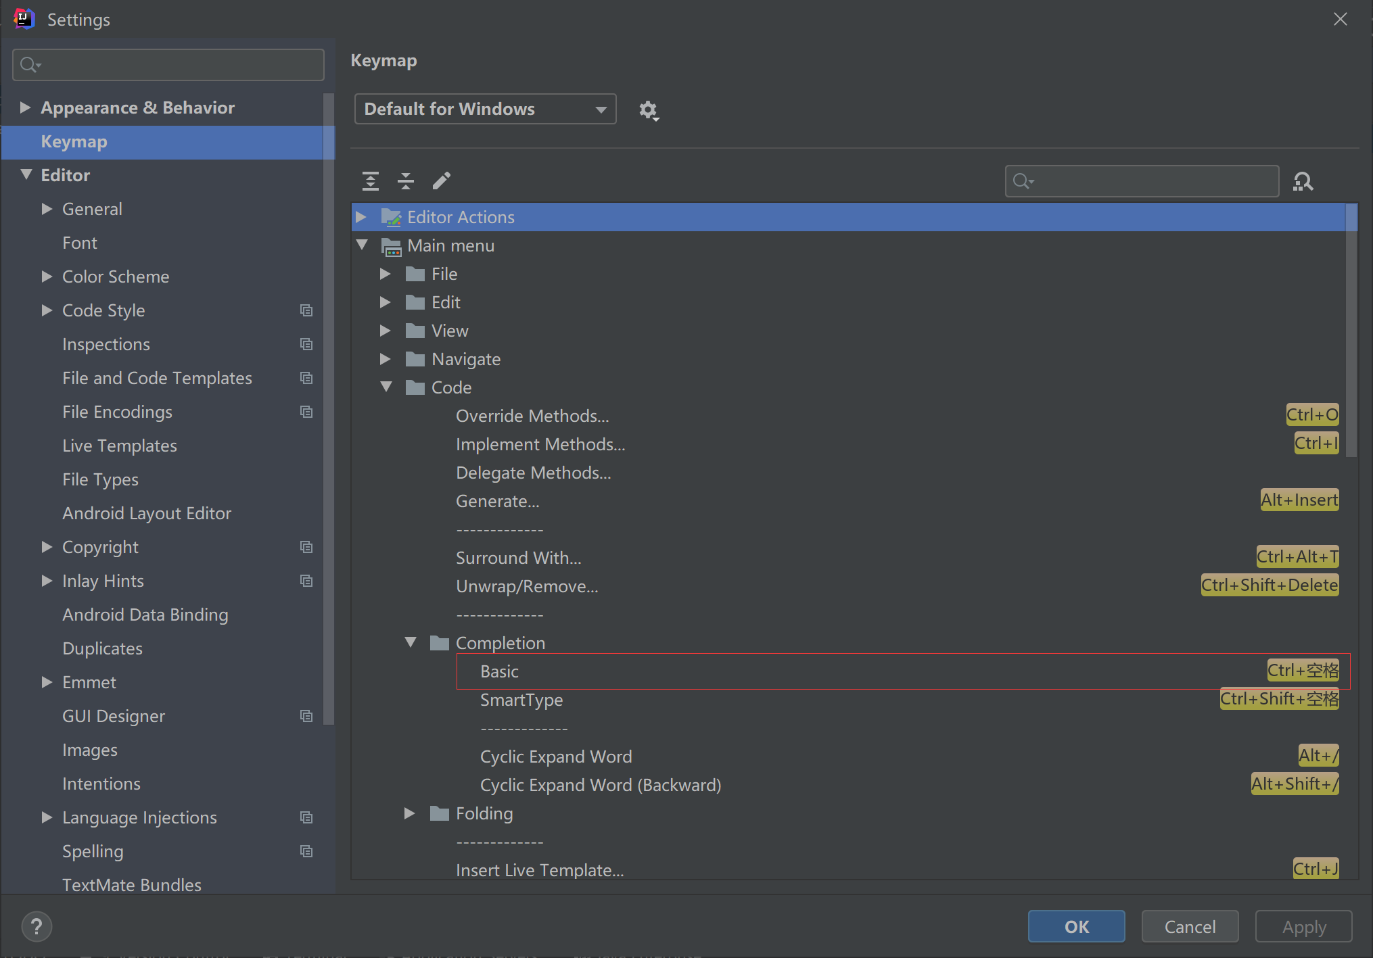Click the keymap action search field
Screen dimensions: 1373x958
(x=1150, y=181)
